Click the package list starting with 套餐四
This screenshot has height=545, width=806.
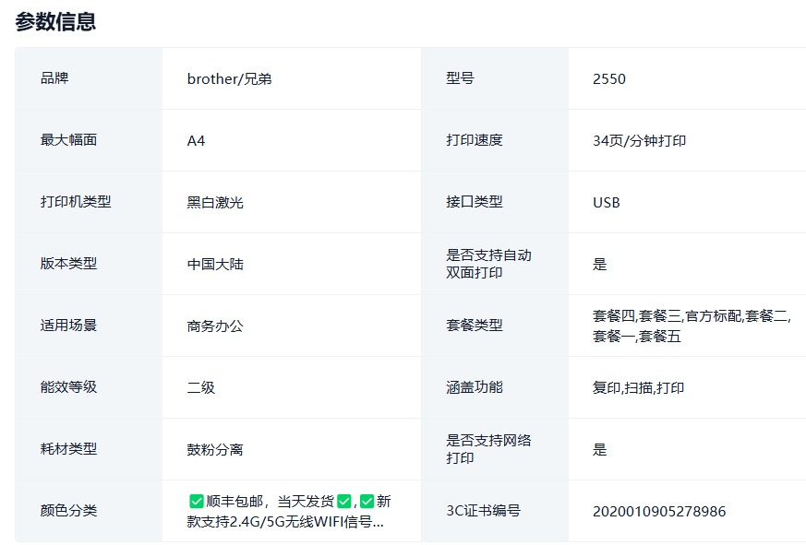coord(691,326)
